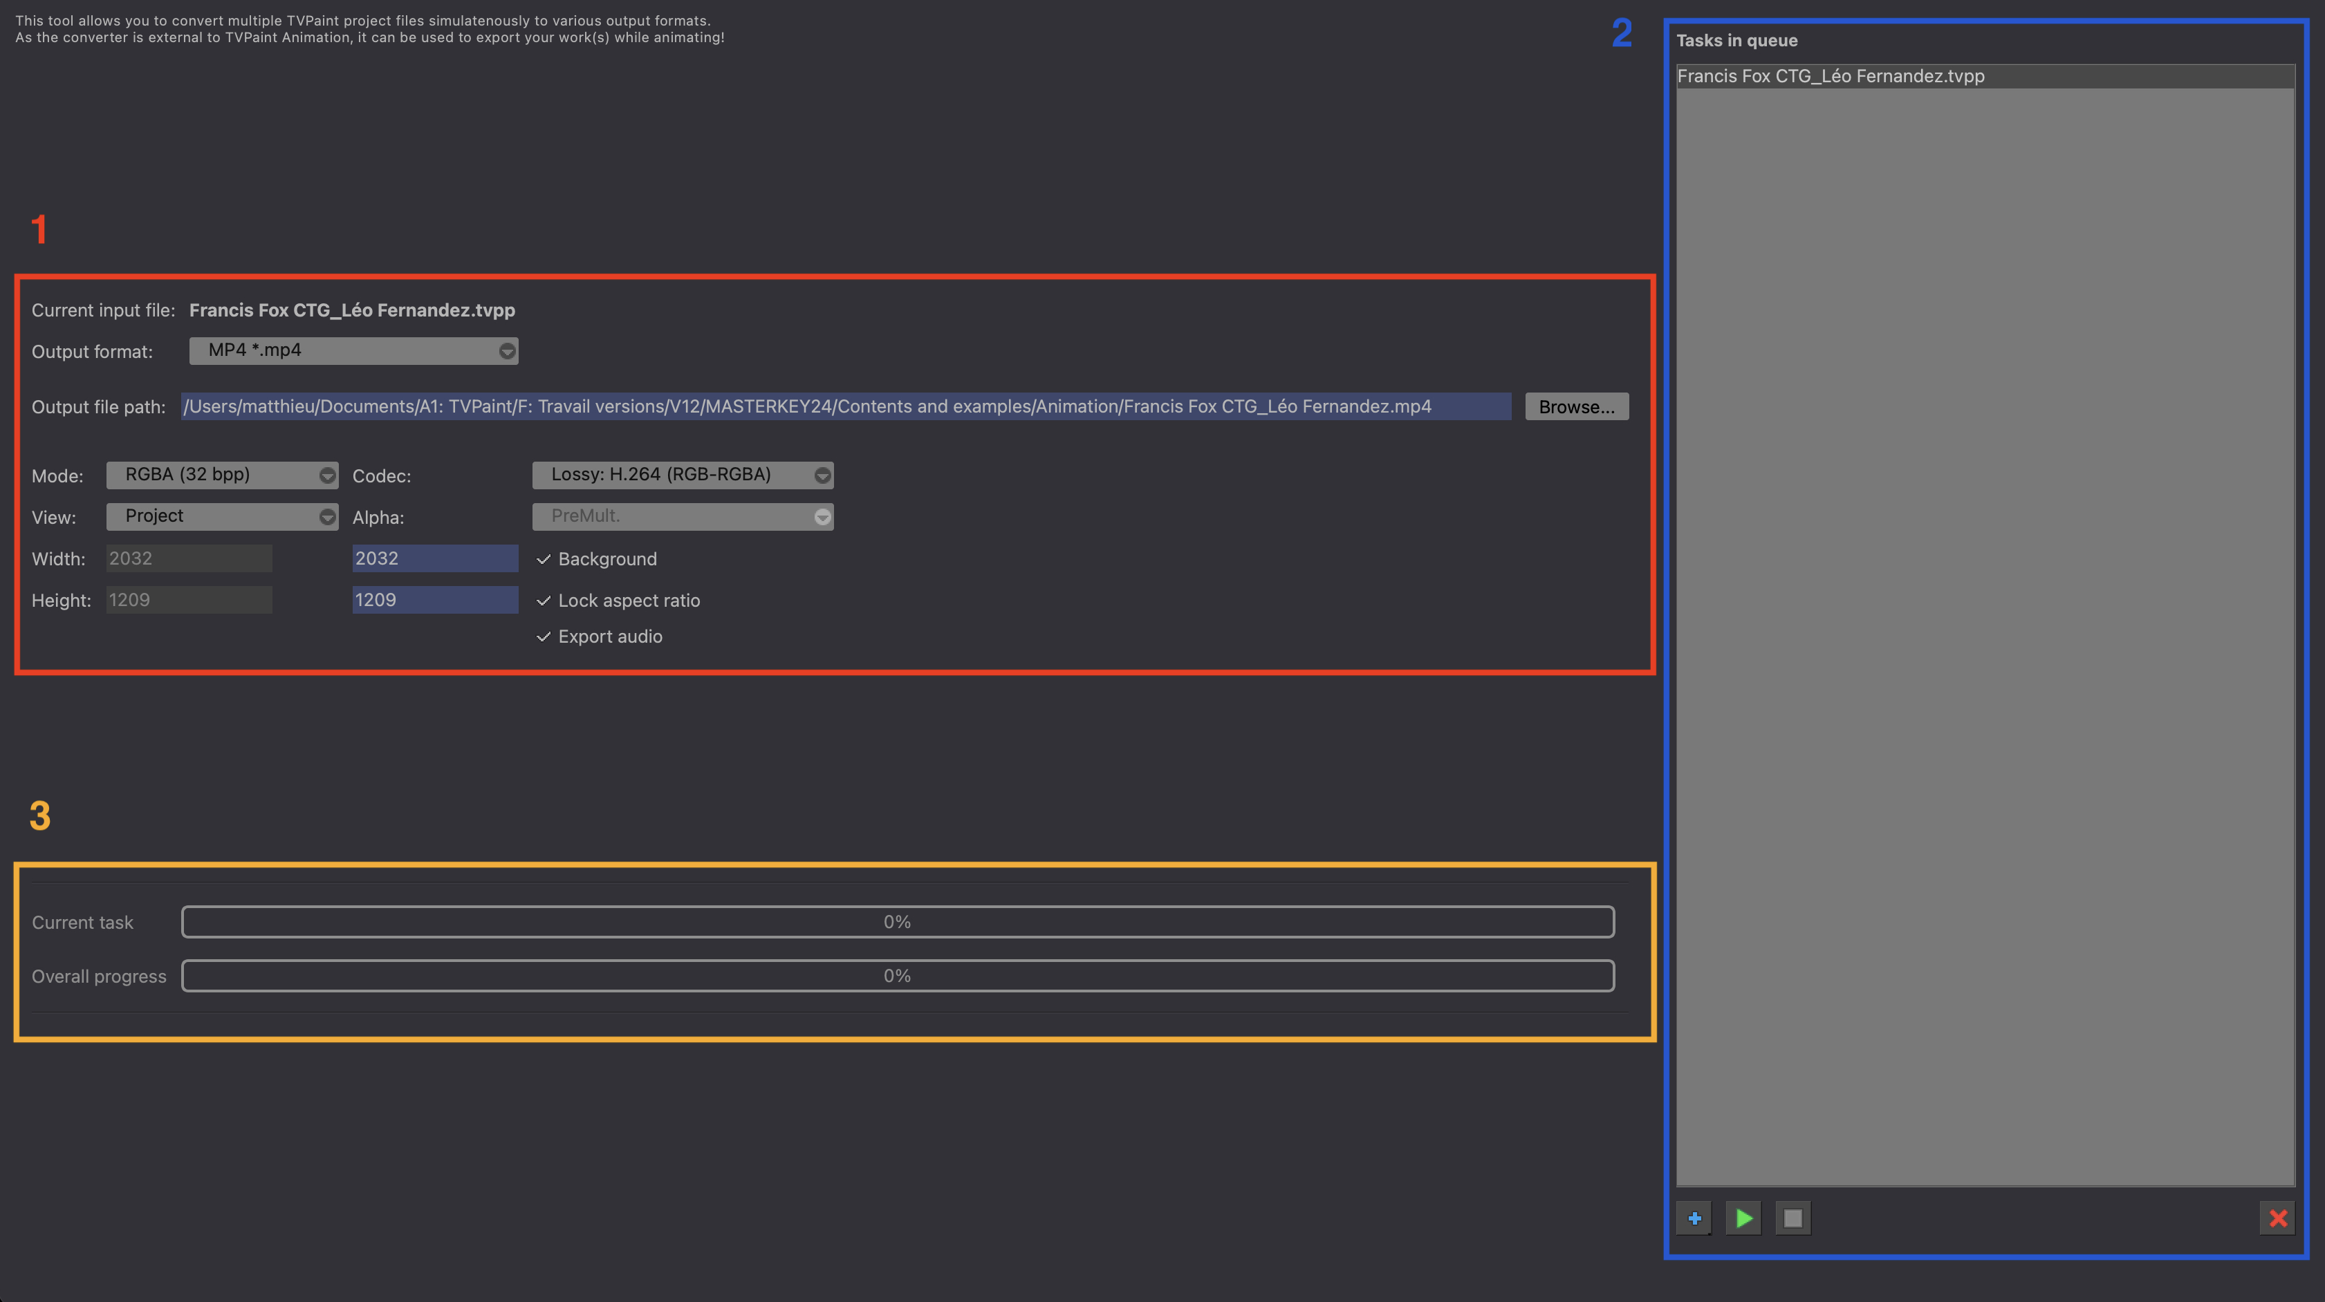Disable the Background checkbox
Image resolution: width=2325 pixels, height=1302 pixels.
point(542,560)
